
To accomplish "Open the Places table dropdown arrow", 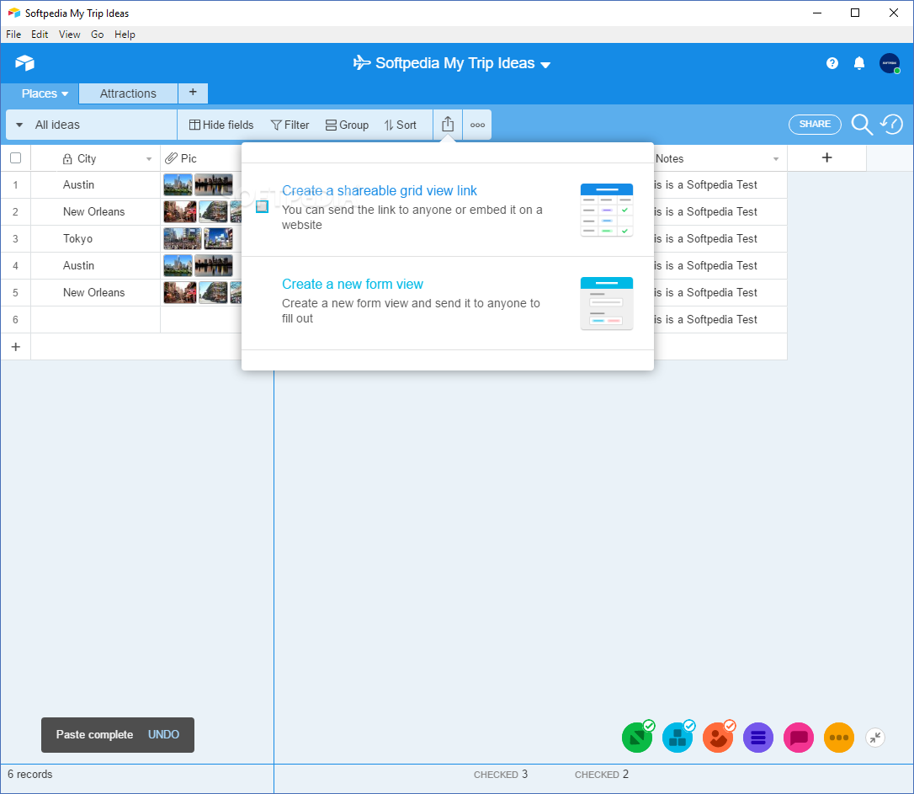I will point(65,93).
